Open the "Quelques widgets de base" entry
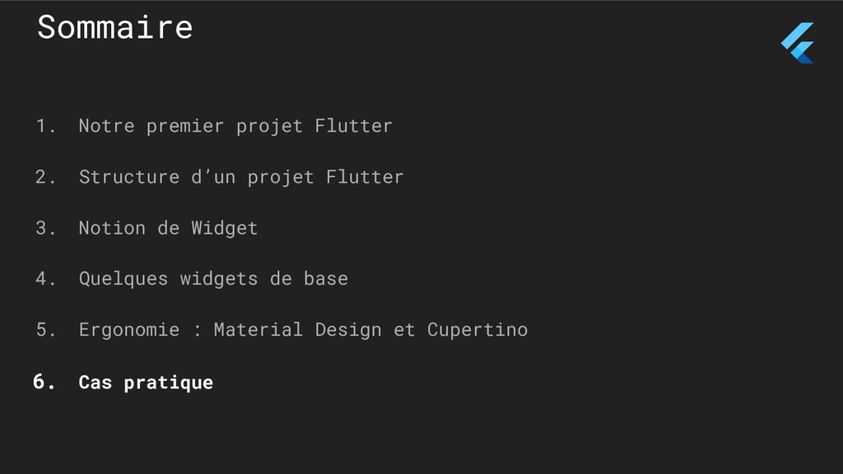The width and height of the screenshot is (843, 474). (213, 279)
